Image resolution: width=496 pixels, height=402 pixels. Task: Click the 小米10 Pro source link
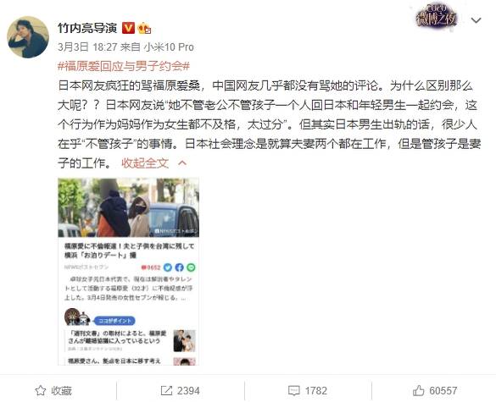pos(169,47)
